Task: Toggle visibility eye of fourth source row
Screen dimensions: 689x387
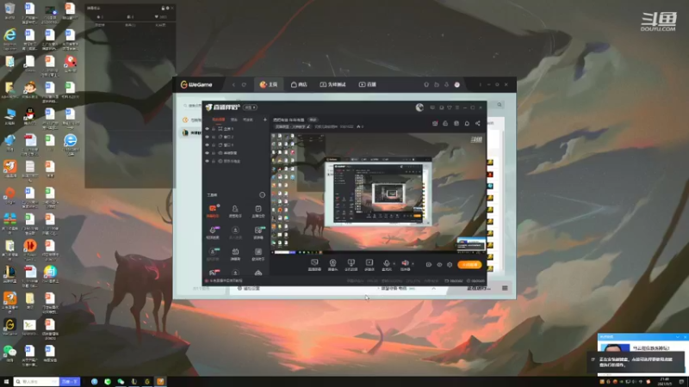Action: tap(207, 153)
